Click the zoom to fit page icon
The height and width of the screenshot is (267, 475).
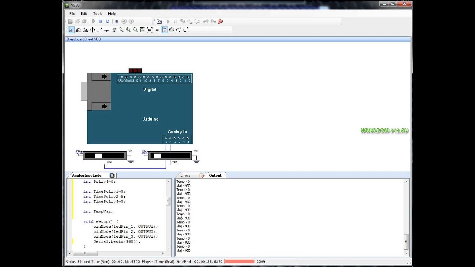[x=142, y=30]
